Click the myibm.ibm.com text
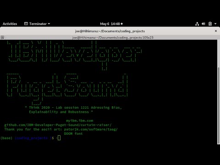220x165 pixels. point(80,121)
